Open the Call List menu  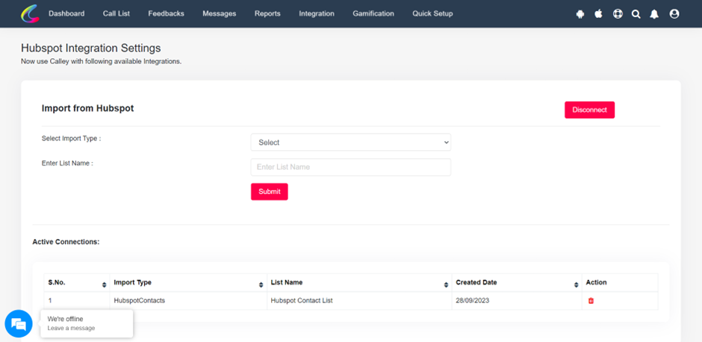click(117, 14)
